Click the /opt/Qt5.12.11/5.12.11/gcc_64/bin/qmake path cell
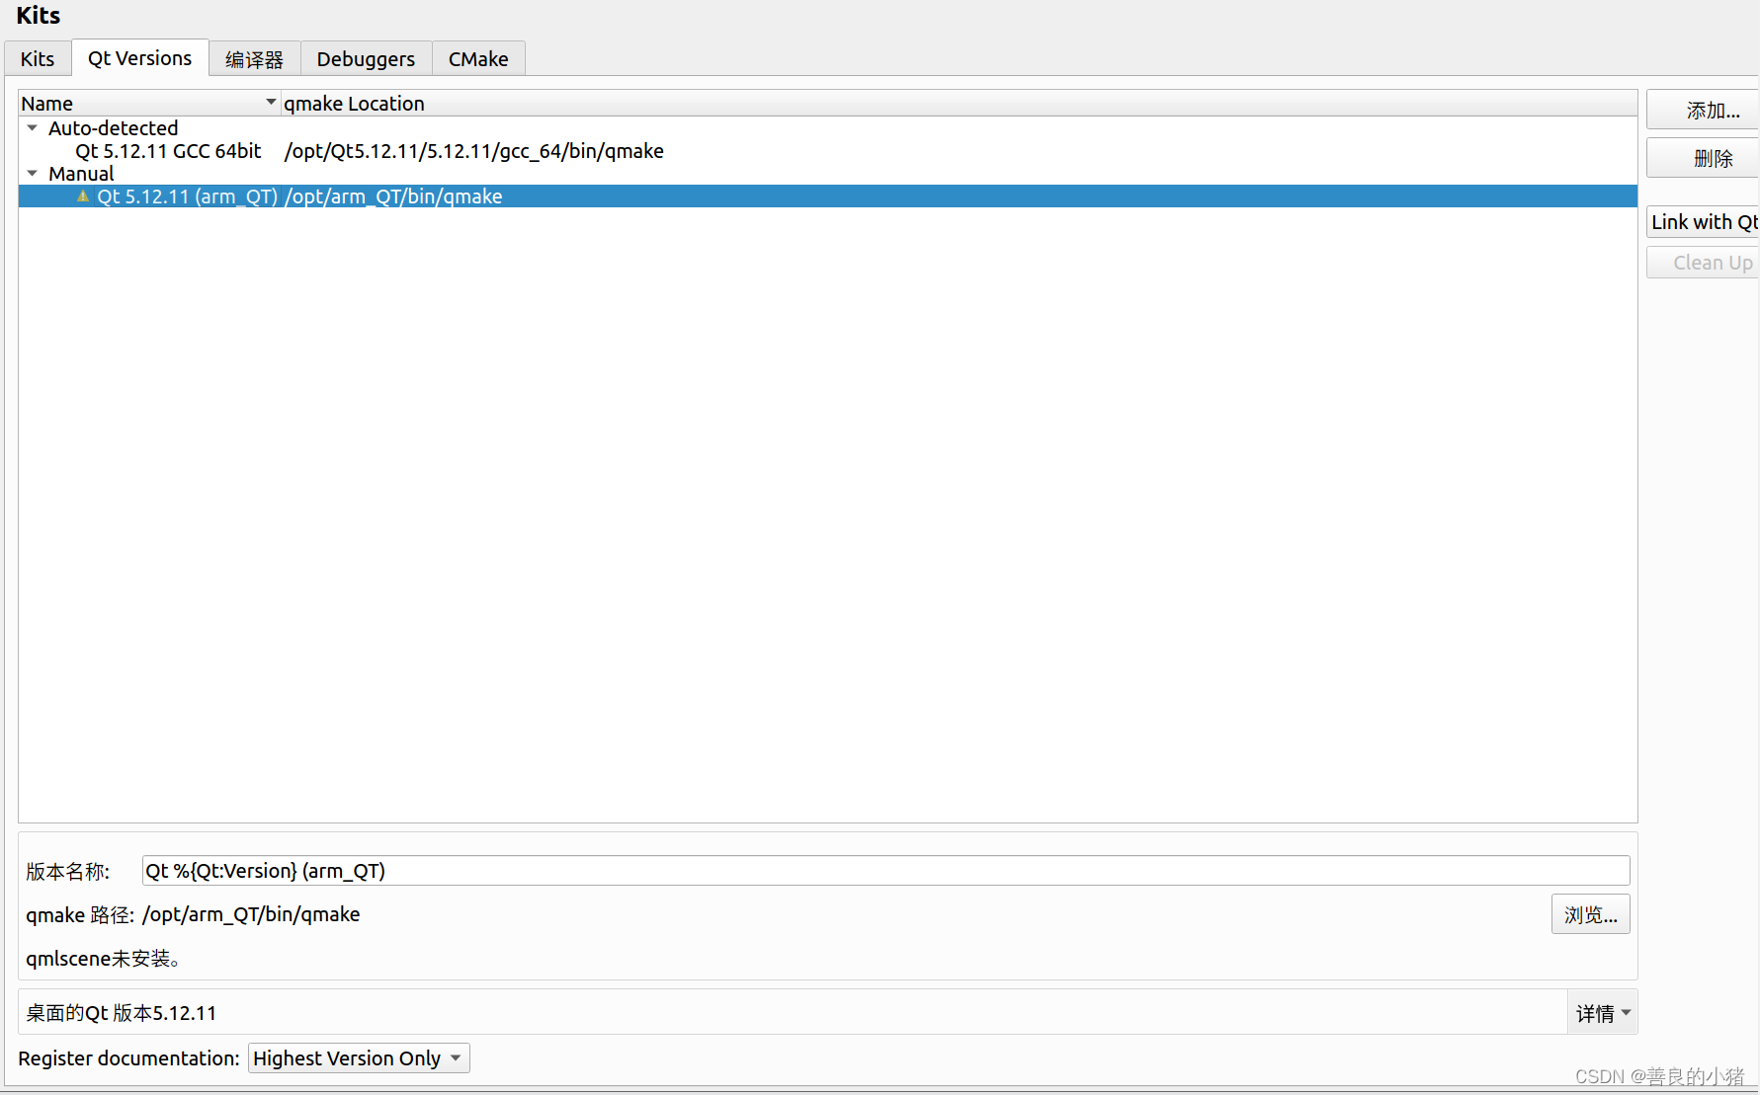The image size is (1760, 1095). 473,151
